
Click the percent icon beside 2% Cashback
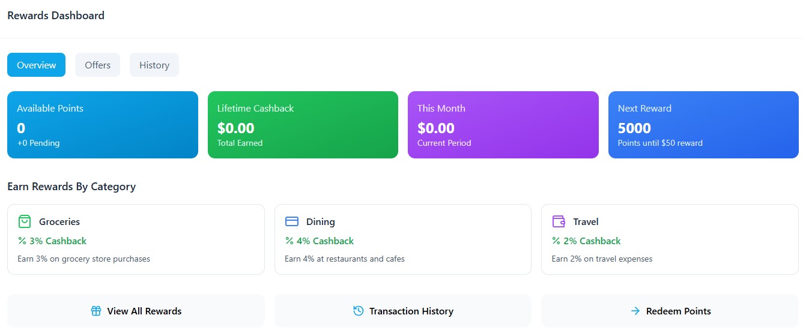coord(556,241)
